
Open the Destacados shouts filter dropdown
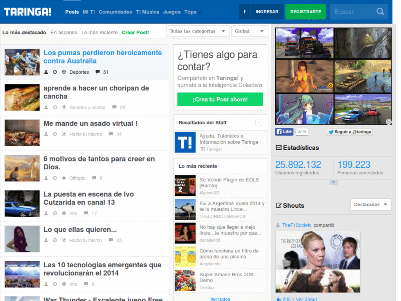[x=370, y=205]
